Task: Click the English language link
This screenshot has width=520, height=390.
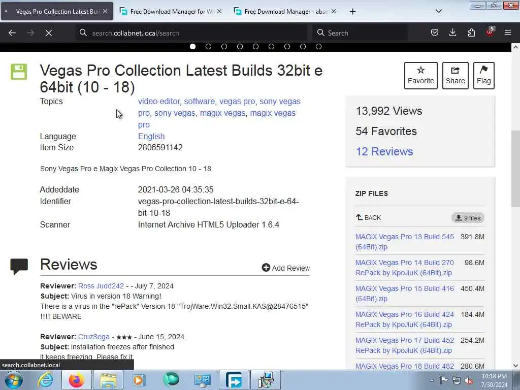Action: click(151, 136)
